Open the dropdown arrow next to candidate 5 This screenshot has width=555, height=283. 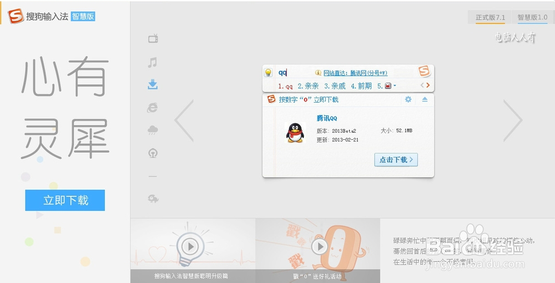coord(395,85)
